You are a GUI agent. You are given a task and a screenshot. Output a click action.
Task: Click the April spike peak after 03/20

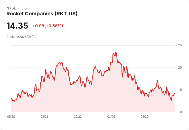click(157, 81)
